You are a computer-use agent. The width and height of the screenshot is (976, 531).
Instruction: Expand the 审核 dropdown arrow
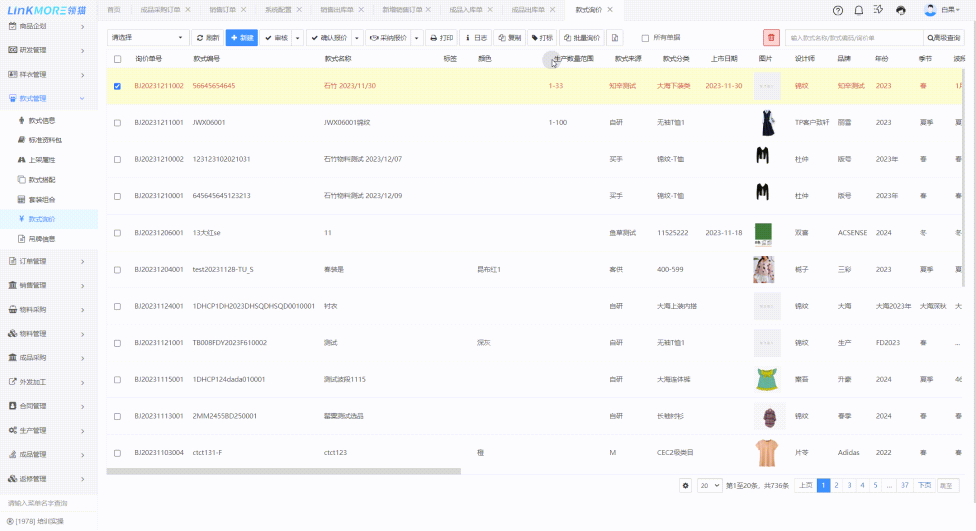coord(297,38)
